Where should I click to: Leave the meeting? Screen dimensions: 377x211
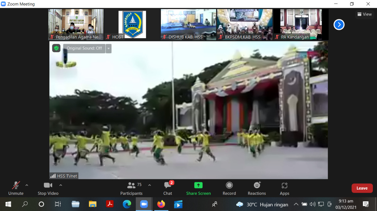point(362,188)
